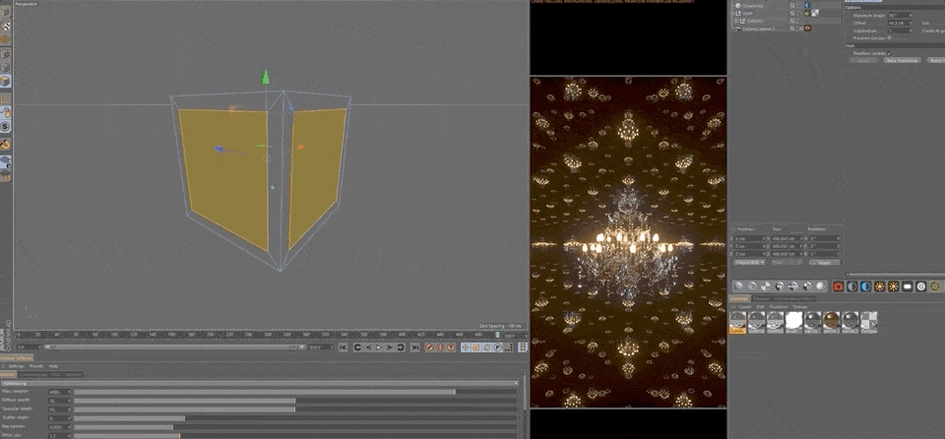Select the OctaneCamera tag icon in Object Manager
The height and width of the screenshot is (439, 945).
click(807, 28)
